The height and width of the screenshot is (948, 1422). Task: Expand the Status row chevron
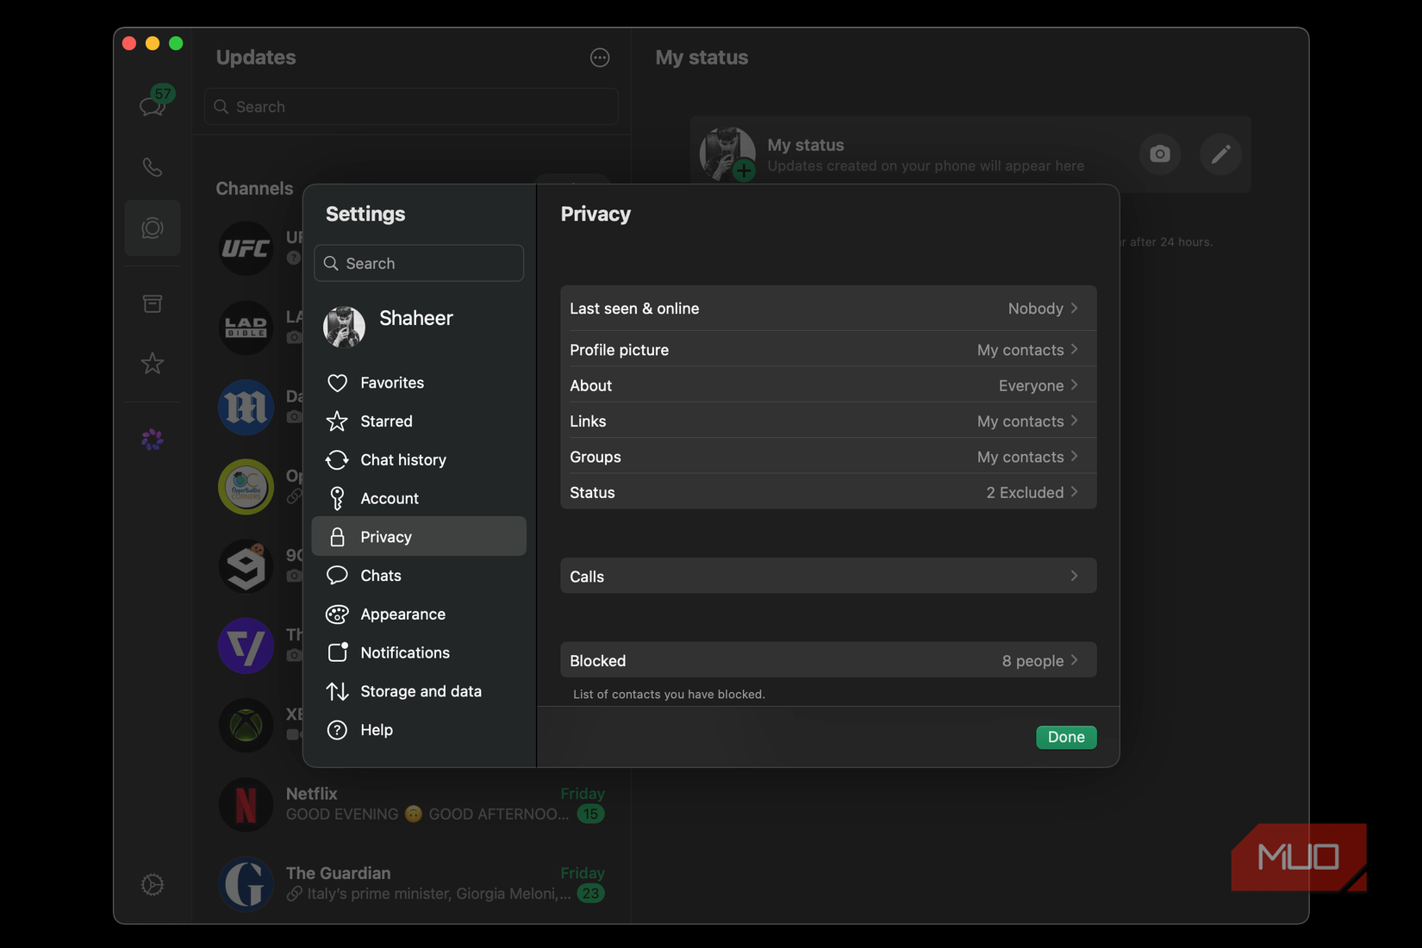pyautogui.click(x=1074, y=492)
